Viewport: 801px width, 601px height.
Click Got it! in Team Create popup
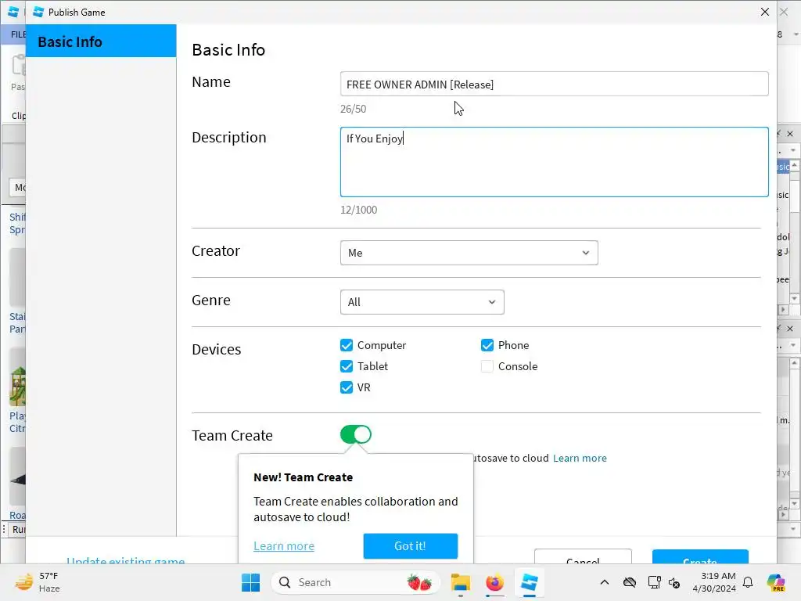[x=410, y=545]
